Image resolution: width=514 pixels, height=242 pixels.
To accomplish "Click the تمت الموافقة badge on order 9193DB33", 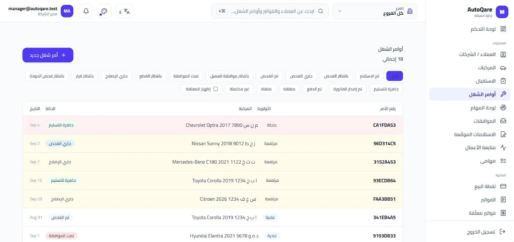I will pyautogui.click(x=61, y=236).
